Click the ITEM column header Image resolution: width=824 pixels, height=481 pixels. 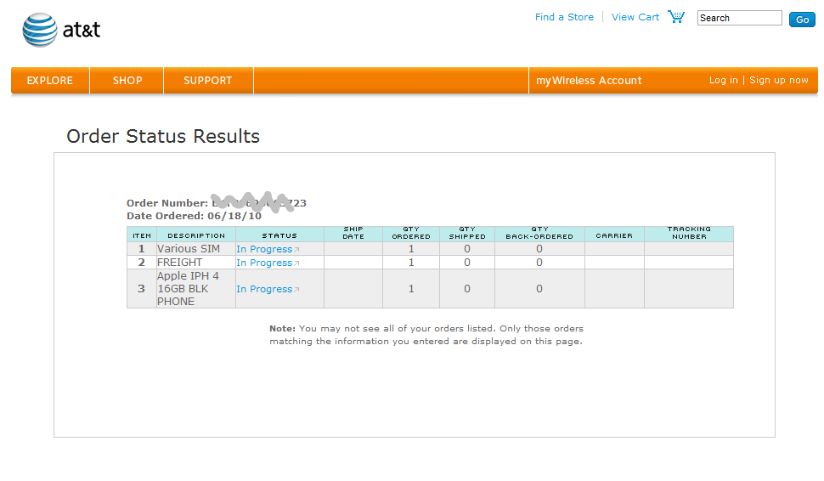(x=142, y=235)
